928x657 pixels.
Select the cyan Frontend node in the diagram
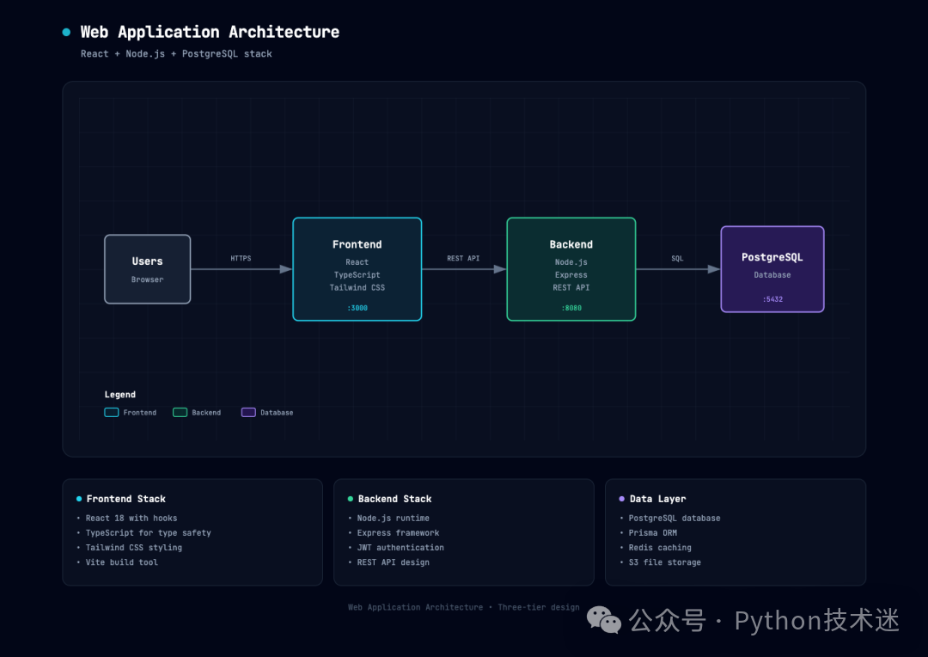point(357,269)
